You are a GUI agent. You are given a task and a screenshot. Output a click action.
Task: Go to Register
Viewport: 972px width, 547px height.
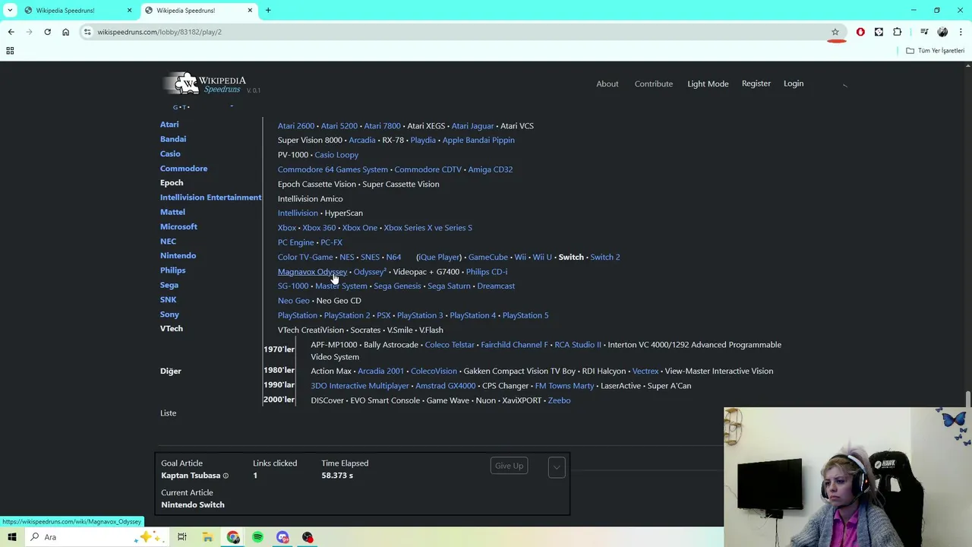tap(756, 84)
